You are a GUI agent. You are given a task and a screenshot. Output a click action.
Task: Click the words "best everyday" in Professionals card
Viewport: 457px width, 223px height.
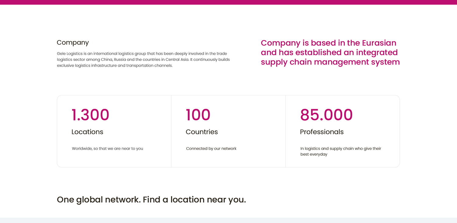pos(314,154)
